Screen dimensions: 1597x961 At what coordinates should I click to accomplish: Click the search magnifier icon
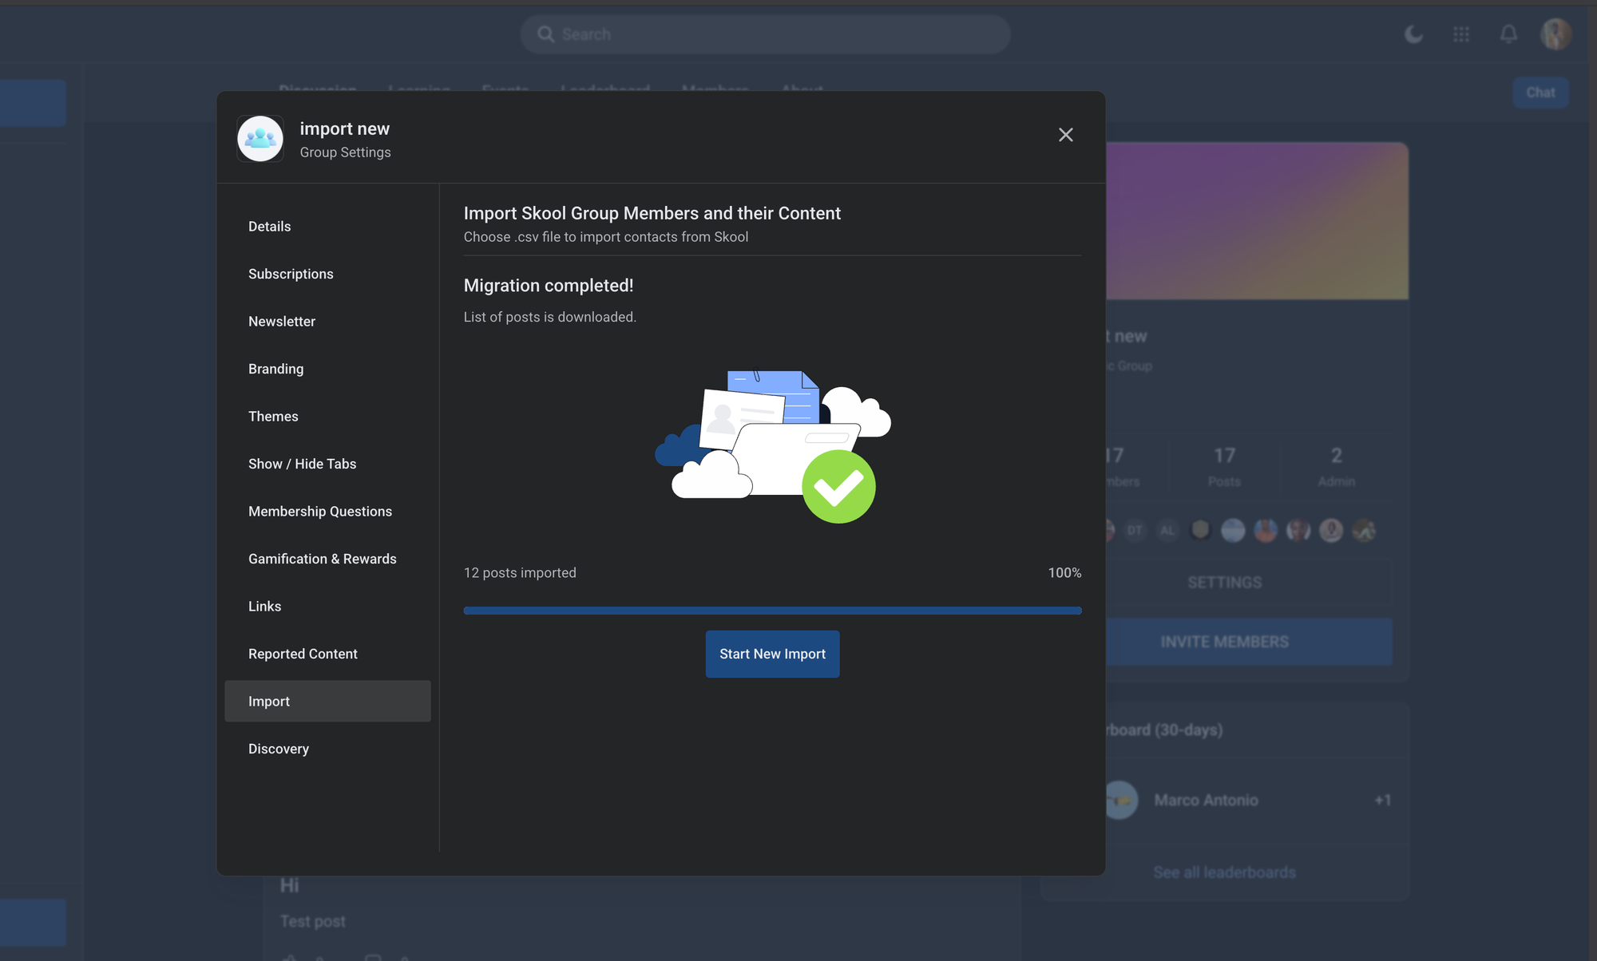tap(545, 34)
